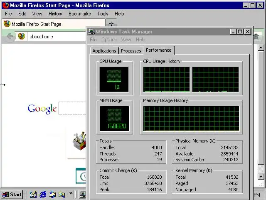This screenshot has height=200, width=266.
Task: Click the search quick launch icon
Action: pyautogui.click(x=62, y=195)
